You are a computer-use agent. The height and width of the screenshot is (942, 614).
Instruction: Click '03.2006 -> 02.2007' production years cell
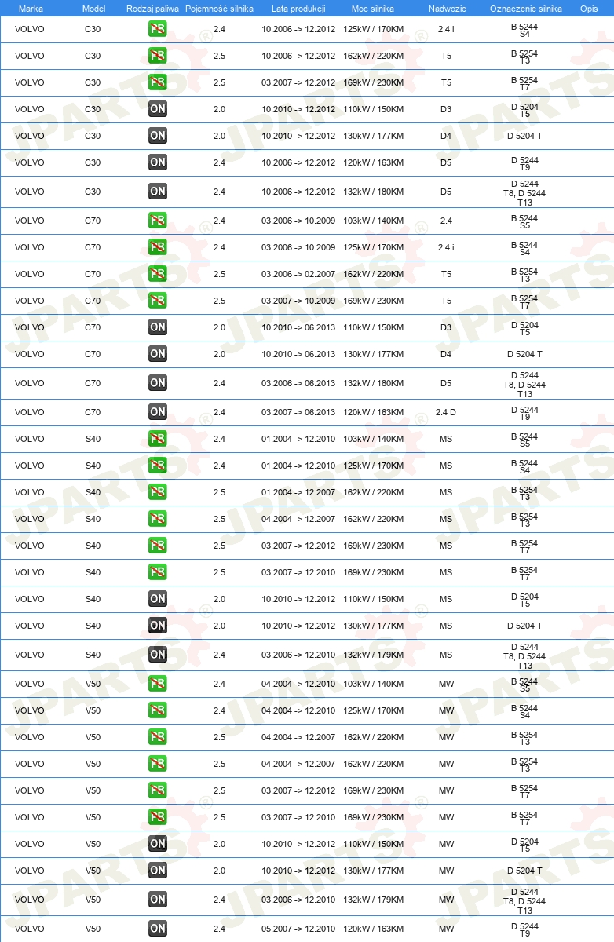(298, 275)
